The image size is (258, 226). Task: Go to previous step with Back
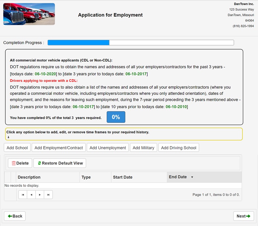click(x=15, y=216)
